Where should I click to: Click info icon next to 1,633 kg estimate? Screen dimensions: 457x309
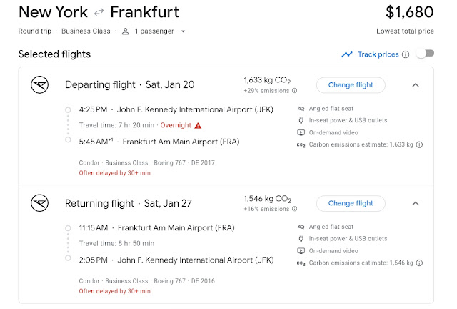click(x=419, y=144)
